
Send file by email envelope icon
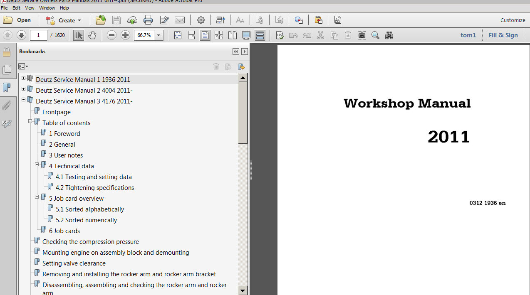point(180,20)
